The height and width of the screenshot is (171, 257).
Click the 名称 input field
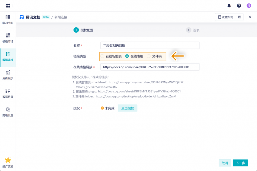pos(150,45)
